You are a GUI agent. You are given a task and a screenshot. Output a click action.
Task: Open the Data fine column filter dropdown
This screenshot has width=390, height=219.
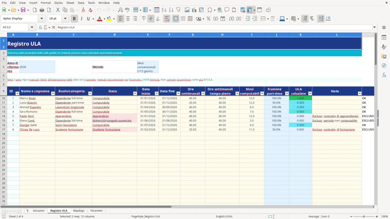(x=178, y=93)
